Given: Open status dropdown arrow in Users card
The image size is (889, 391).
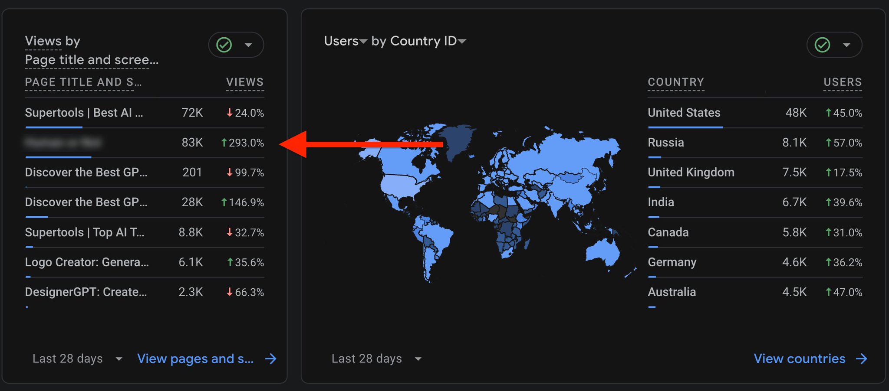Looking at the screenshot, I should tap(846, 45).
